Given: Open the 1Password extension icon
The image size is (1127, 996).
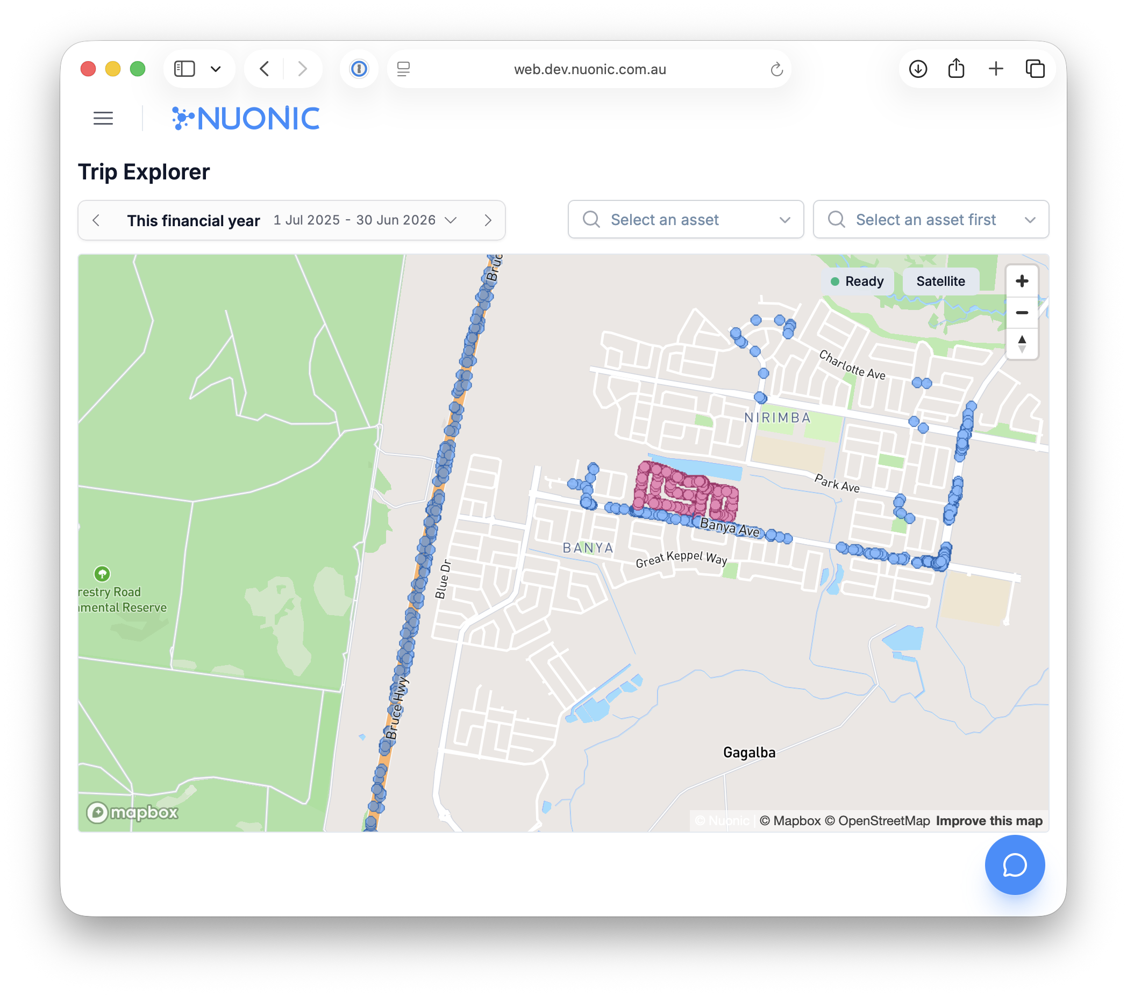Looking at the screenshot, I should 359,69.
